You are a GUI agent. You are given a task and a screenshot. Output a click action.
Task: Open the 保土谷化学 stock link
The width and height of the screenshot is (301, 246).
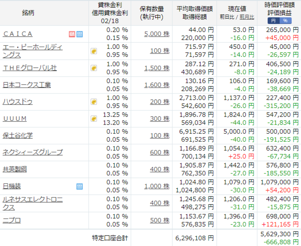[x=18, y=135]
